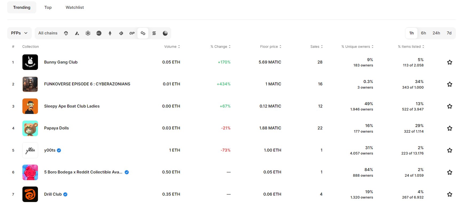466x206 pixels.
Task: Click y00ts verified badge icon
Action: [59, 150]
